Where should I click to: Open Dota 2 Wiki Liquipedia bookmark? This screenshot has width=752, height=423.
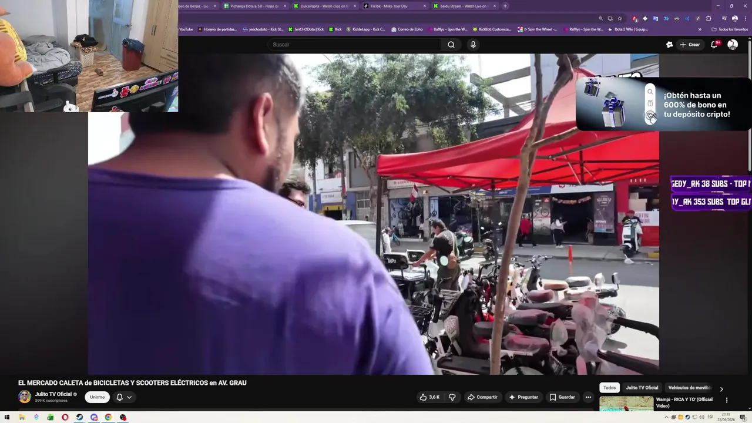point(628,29)
